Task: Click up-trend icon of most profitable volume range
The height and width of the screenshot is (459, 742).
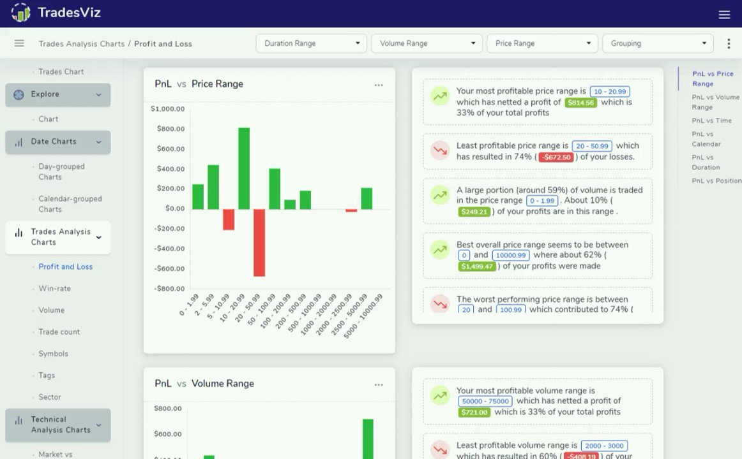Action: (x=440, y=395)
